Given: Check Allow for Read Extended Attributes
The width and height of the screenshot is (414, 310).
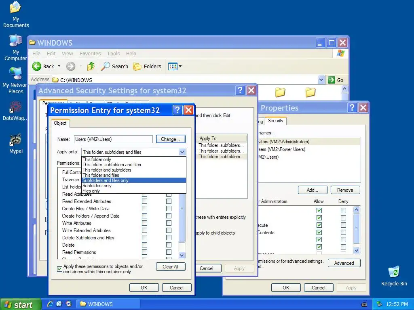Looking at the screenshot, I should [144, 201].
